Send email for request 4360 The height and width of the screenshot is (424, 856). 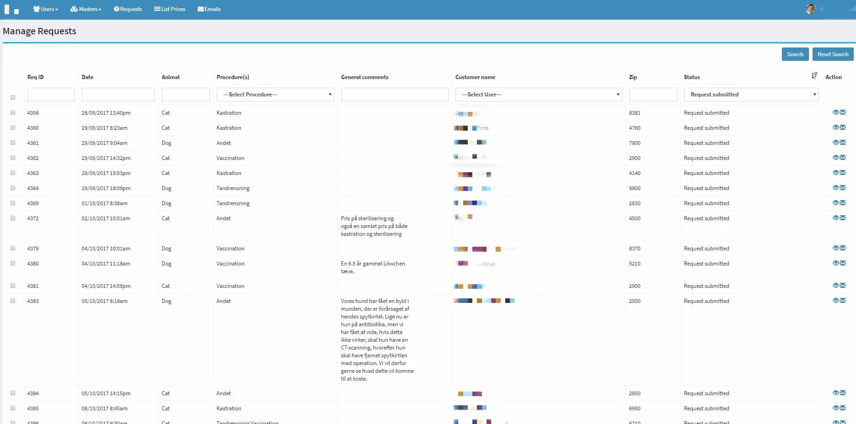tap(843, 127)
